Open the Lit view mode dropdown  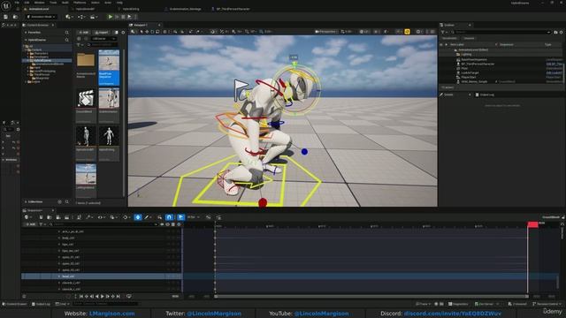(x=364, y=32)
